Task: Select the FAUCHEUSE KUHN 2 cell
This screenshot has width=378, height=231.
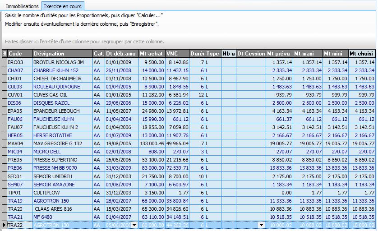Action: click(62, 127)
